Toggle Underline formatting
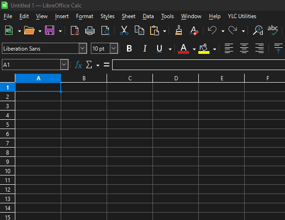 (x=159, y=49)
